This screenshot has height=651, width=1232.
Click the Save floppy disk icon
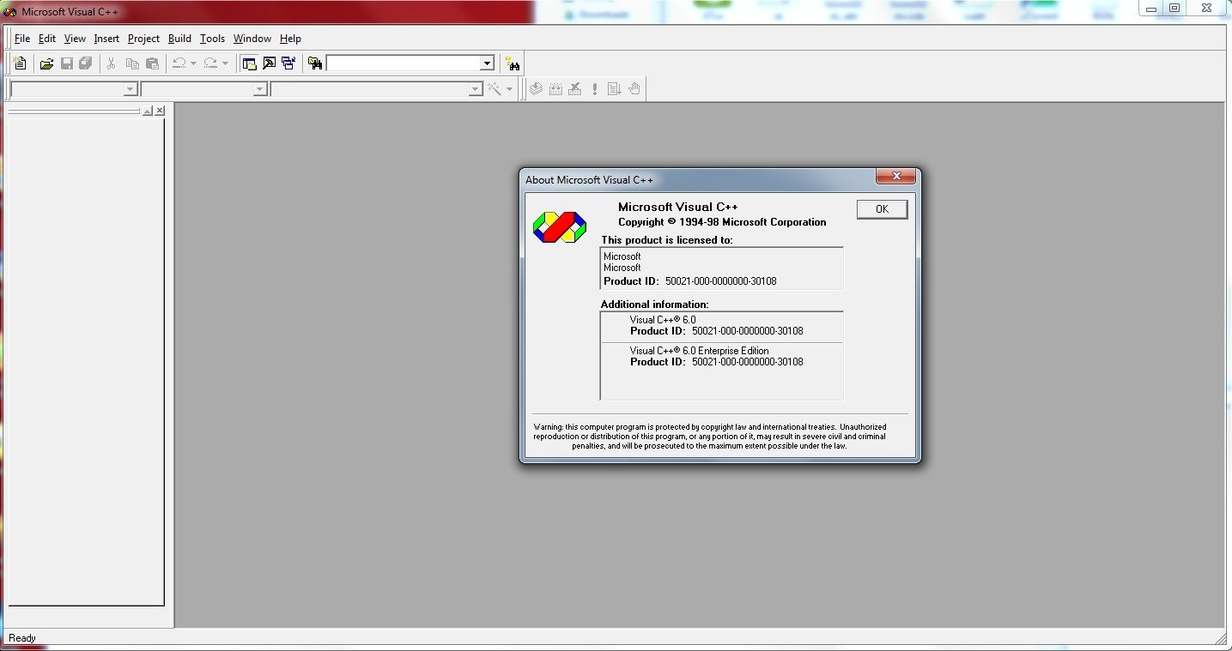[x=66, y=63]
